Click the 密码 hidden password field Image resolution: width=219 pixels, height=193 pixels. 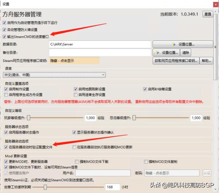(x=172, y=173)
